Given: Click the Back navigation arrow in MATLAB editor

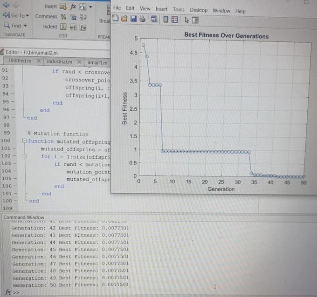Looking at the screenshot, I should click(6, 5).
